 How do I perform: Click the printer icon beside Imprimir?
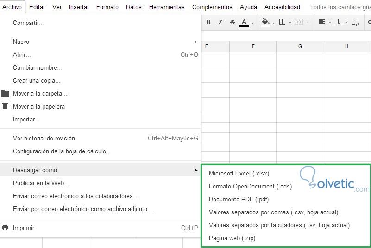click(5, 228)
